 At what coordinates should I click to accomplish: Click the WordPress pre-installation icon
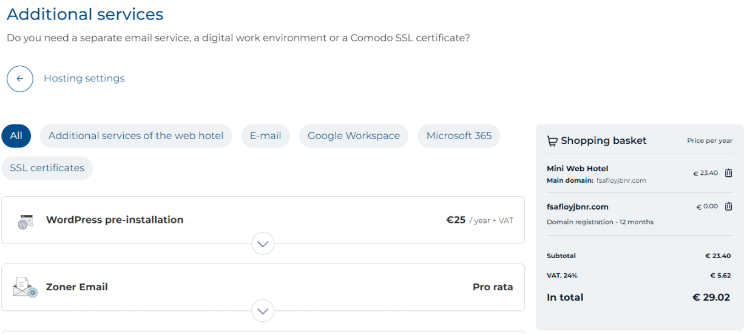[x=25, y=221]
